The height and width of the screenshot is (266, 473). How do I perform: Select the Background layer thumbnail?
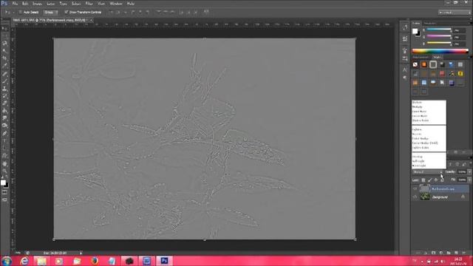coord(425,197)
